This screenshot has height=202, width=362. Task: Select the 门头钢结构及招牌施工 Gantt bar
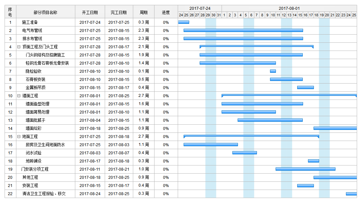pyautogui.click(x=251, y=55)
